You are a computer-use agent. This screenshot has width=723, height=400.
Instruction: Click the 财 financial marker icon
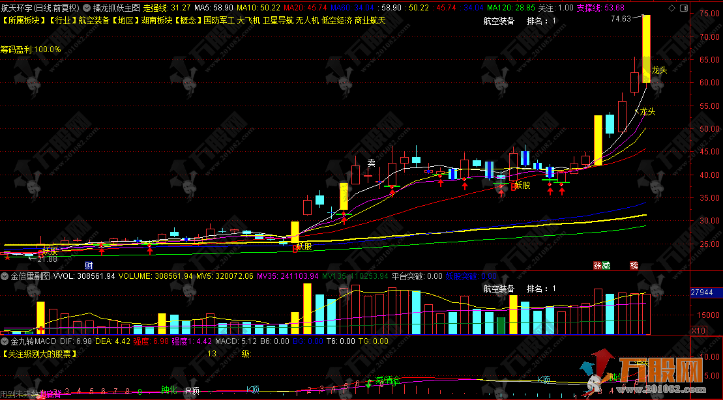[89, 265]
